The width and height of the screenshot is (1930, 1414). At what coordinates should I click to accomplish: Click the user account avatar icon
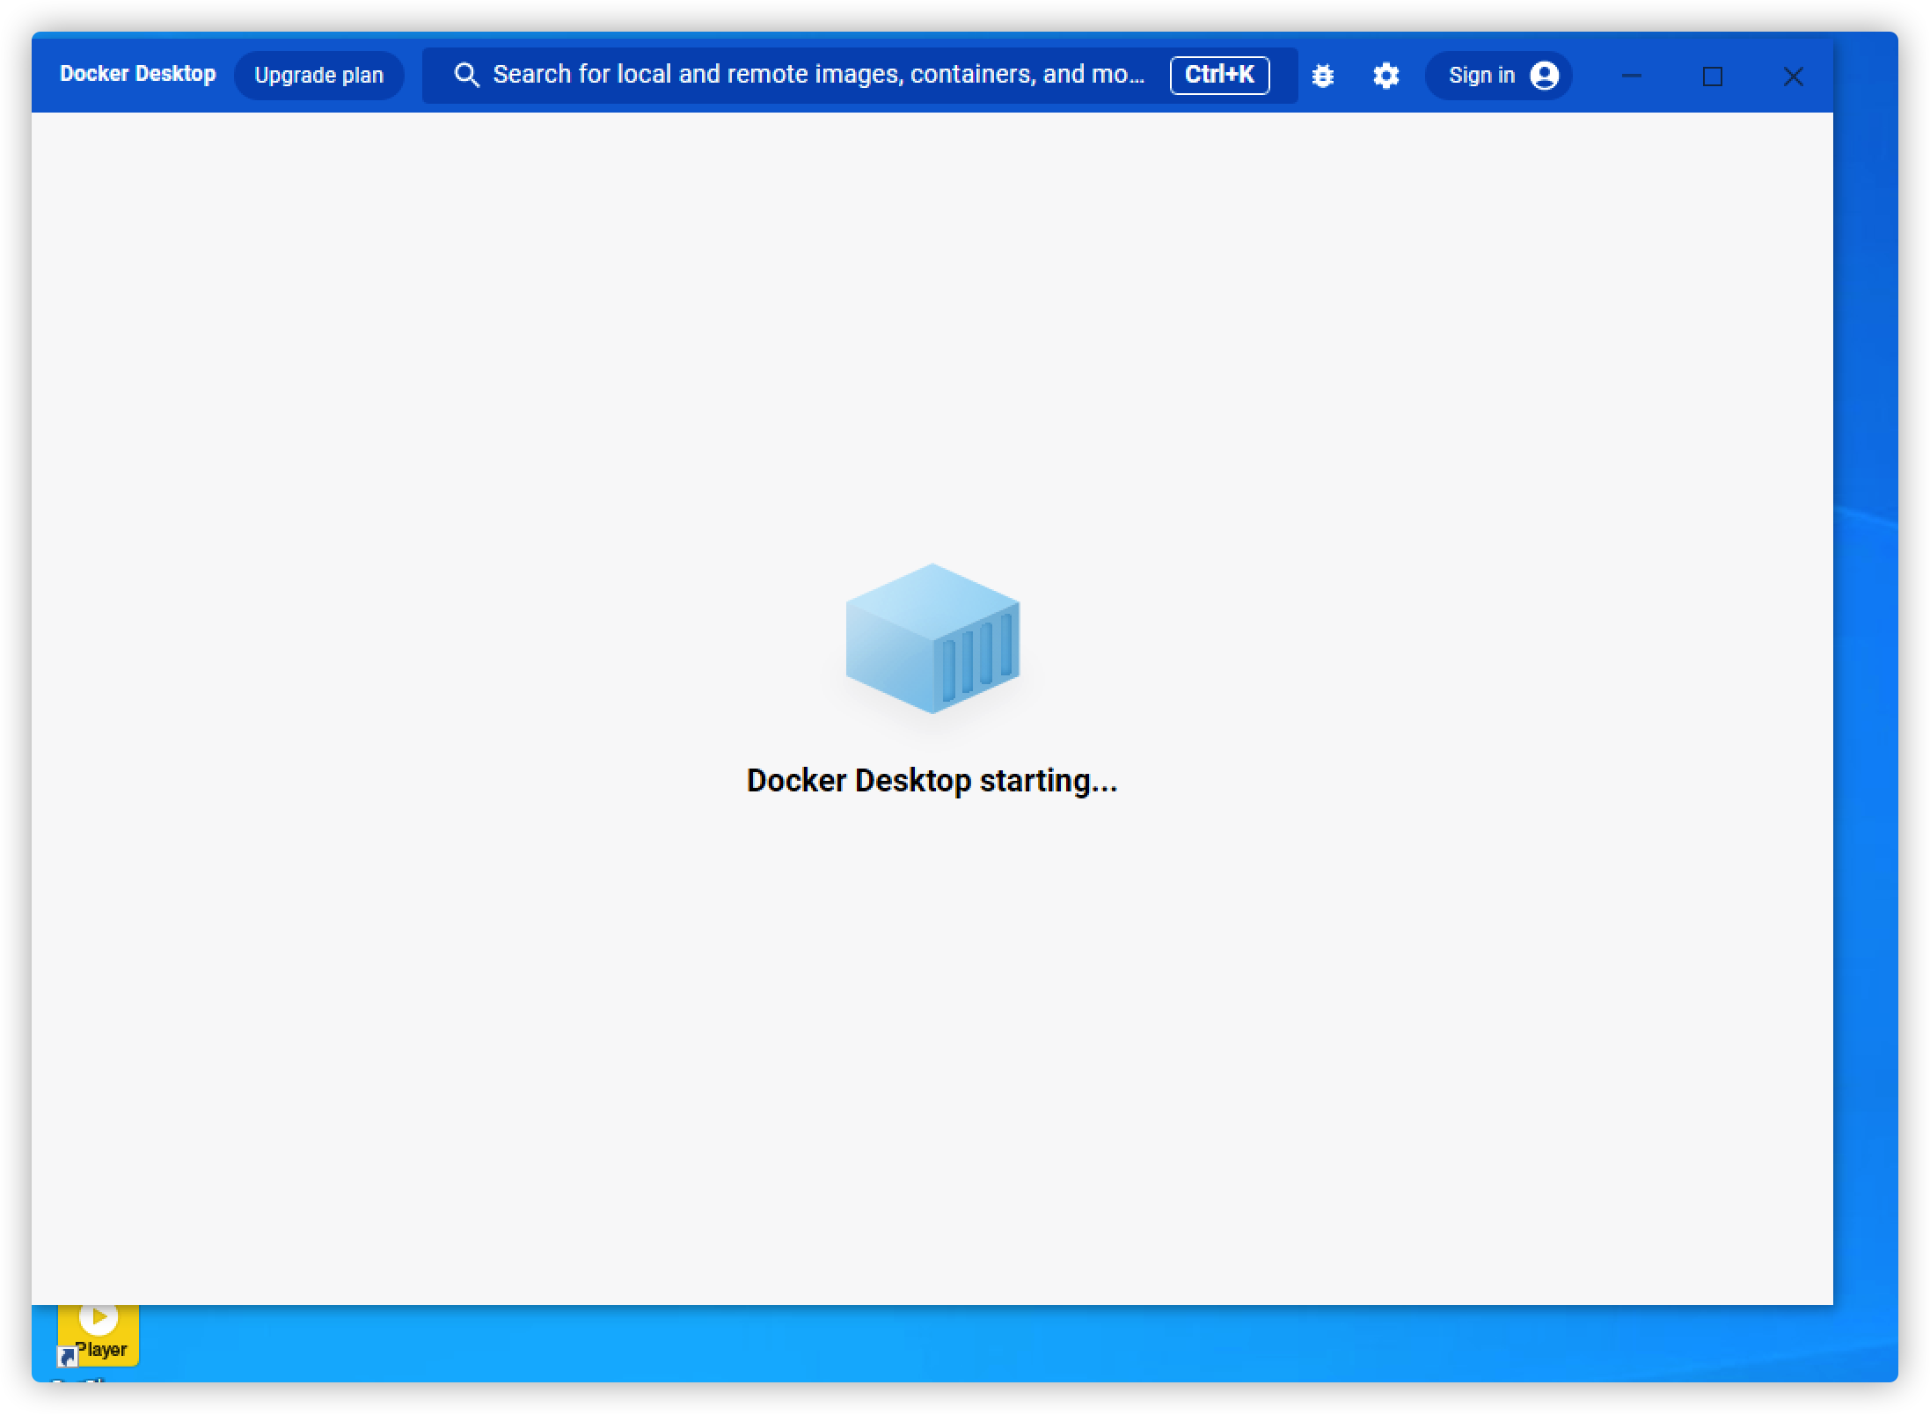pyautogui.click(x=1544, y=76)
